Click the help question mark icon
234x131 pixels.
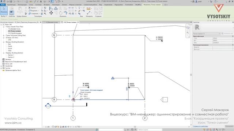(x=215, y=1)
